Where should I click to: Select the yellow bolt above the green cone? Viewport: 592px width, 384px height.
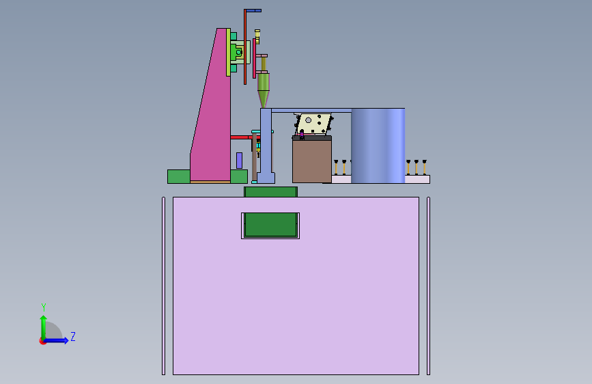257,36
